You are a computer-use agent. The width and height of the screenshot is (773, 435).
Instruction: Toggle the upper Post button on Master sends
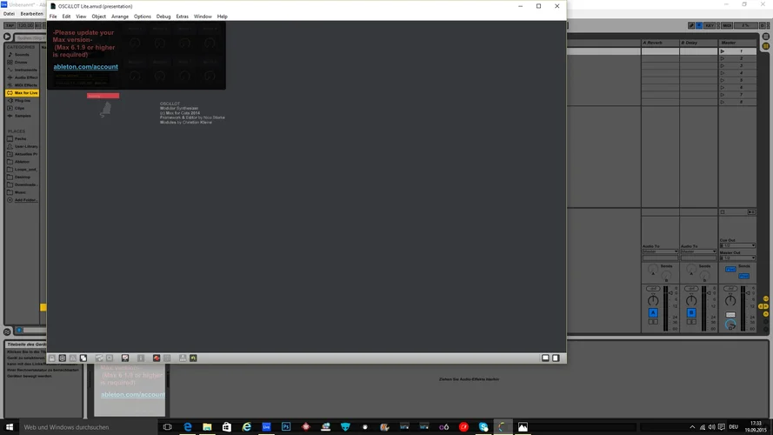coord(730,270)
